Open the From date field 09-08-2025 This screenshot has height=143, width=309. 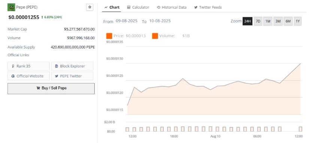pos(127,21)
